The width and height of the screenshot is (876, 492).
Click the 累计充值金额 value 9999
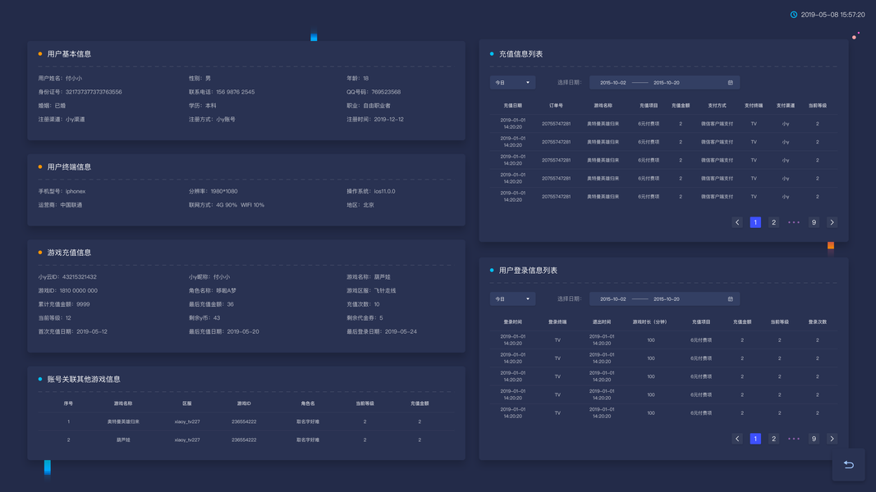83,304
